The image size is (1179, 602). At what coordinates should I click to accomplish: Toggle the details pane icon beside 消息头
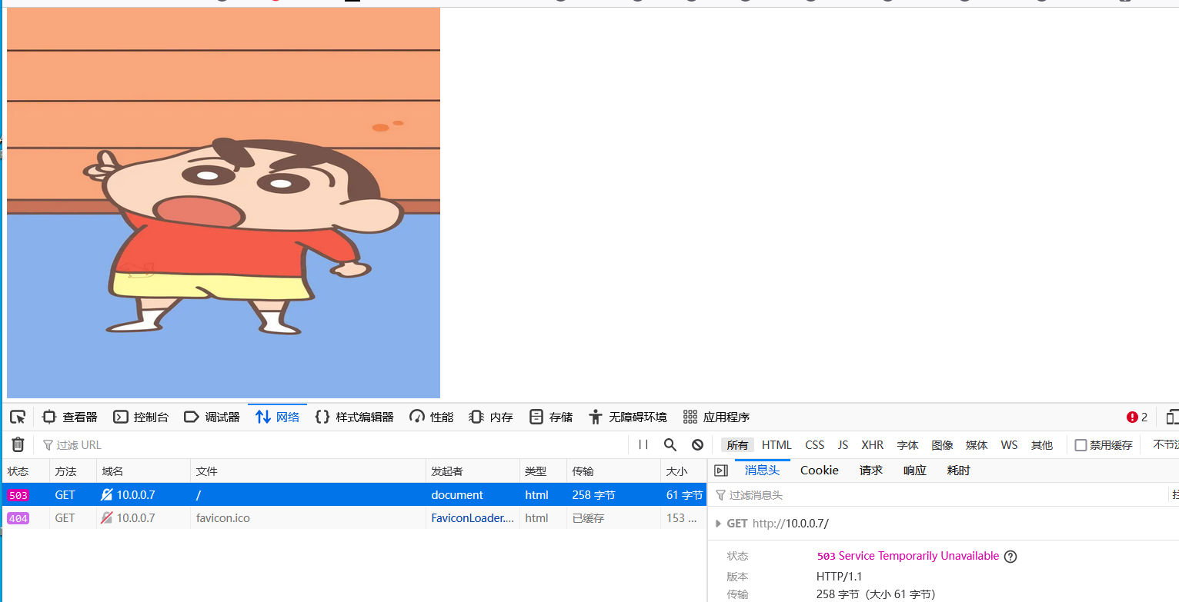pyautogui.click(x=721, y=471)
